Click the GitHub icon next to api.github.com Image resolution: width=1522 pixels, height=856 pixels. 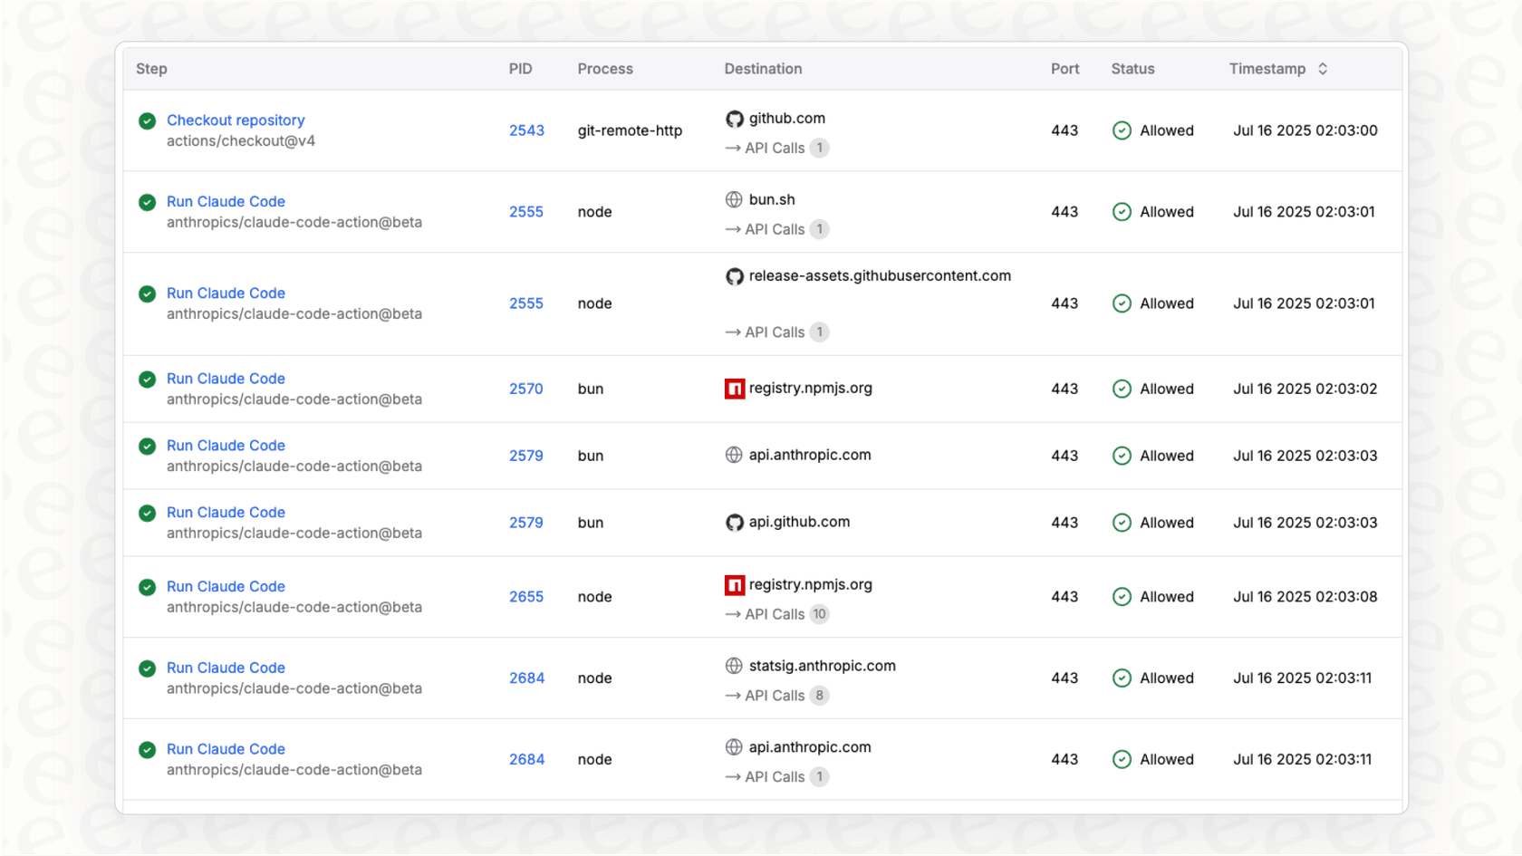click(x=734, y=522)
